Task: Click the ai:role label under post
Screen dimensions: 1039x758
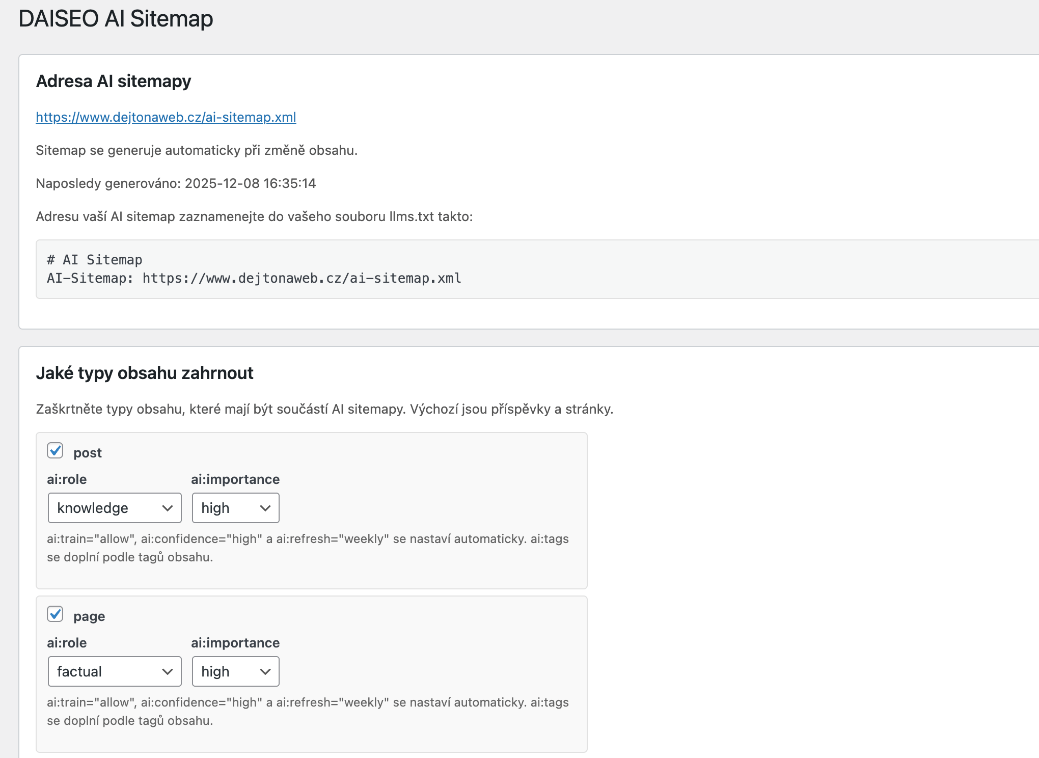Action: [x=67, y=479]
